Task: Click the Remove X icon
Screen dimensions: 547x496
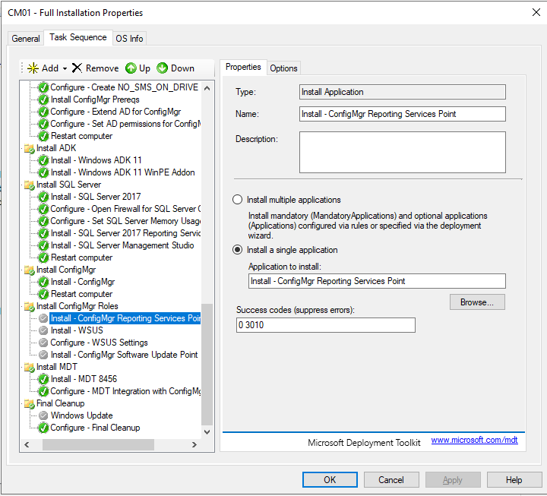Action: 77,68
